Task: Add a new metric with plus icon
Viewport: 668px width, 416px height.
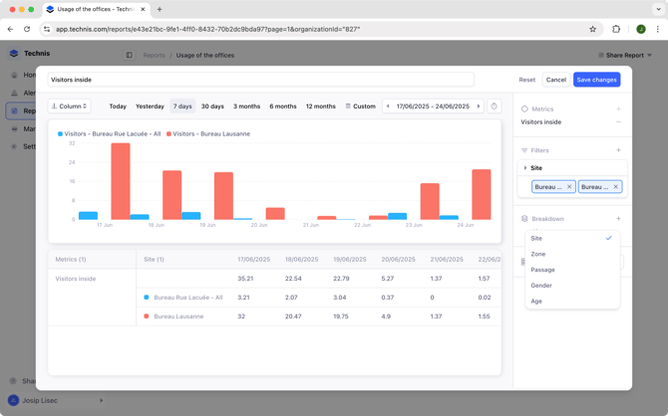Action: point(618,109)
